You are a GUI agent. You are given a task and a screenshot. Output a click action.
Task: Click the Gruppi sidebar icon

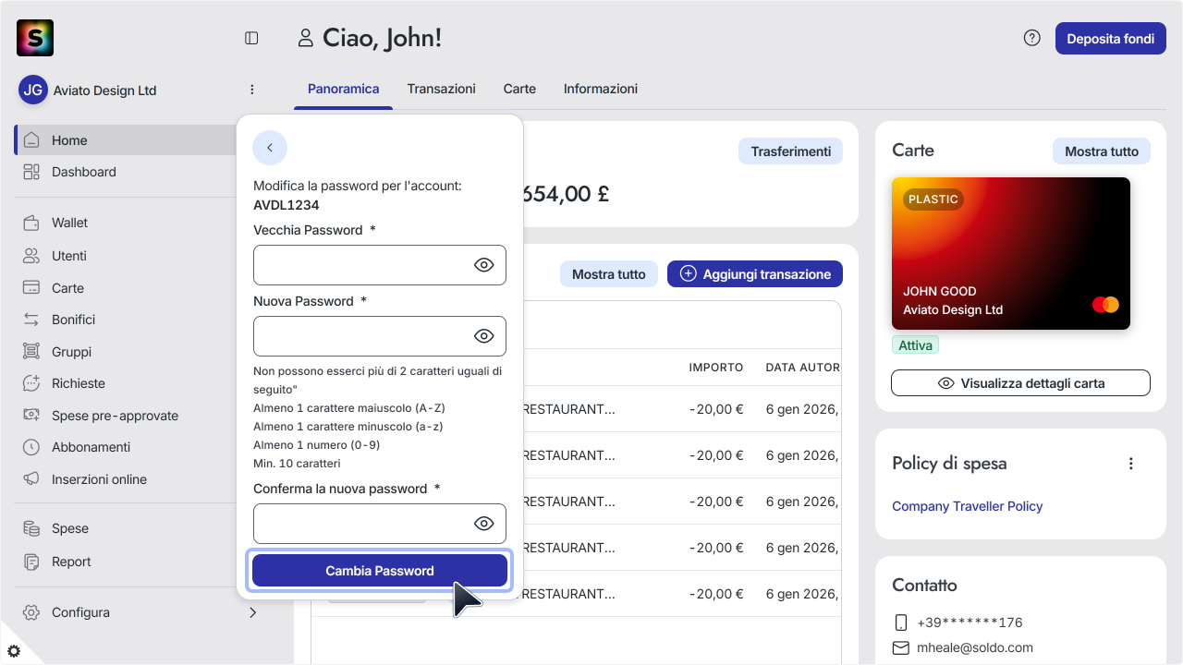(x=32, y=352)
